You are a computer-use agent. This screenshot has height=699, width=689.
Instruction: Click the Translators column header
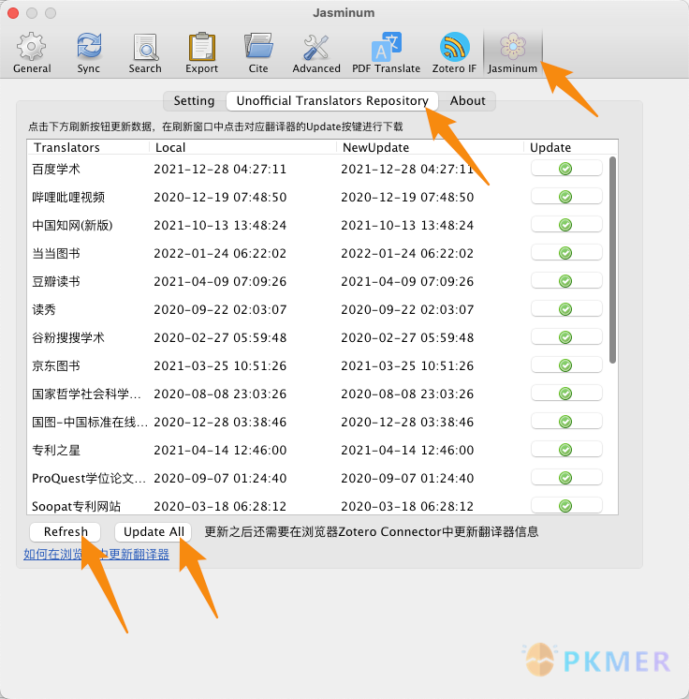pos(88,147)
